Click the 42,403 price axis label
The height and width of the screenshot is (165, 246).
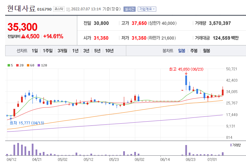coord(232,80)
